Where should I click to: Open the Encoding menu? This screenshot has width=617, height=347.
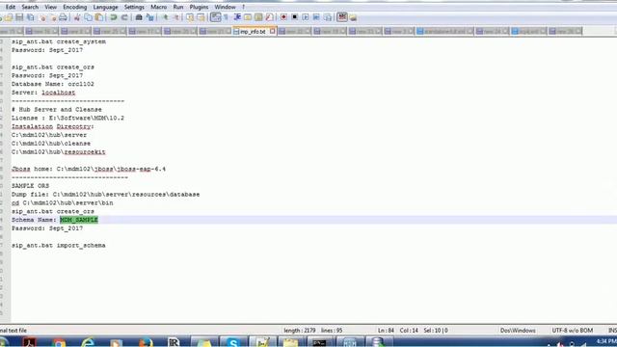point(75,7)
